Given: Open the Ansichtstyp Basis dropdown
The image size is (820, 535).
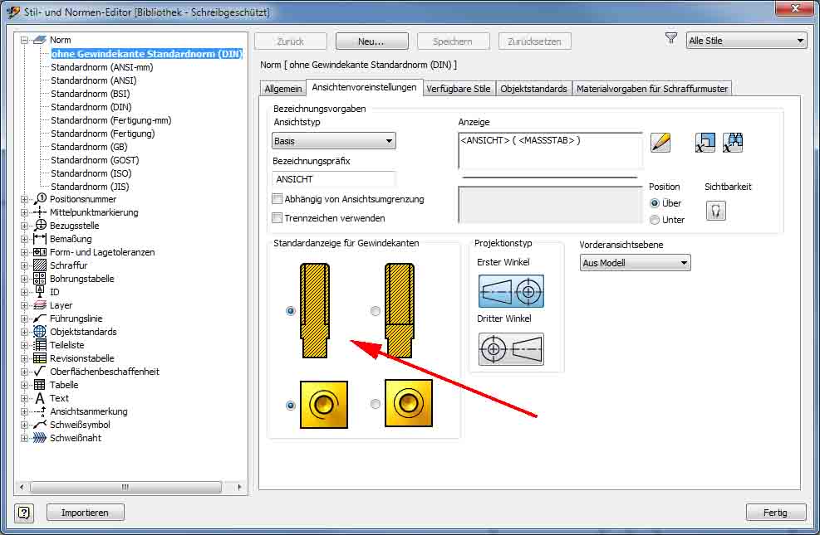Looking at the screenshot, I should click(334, 141).
